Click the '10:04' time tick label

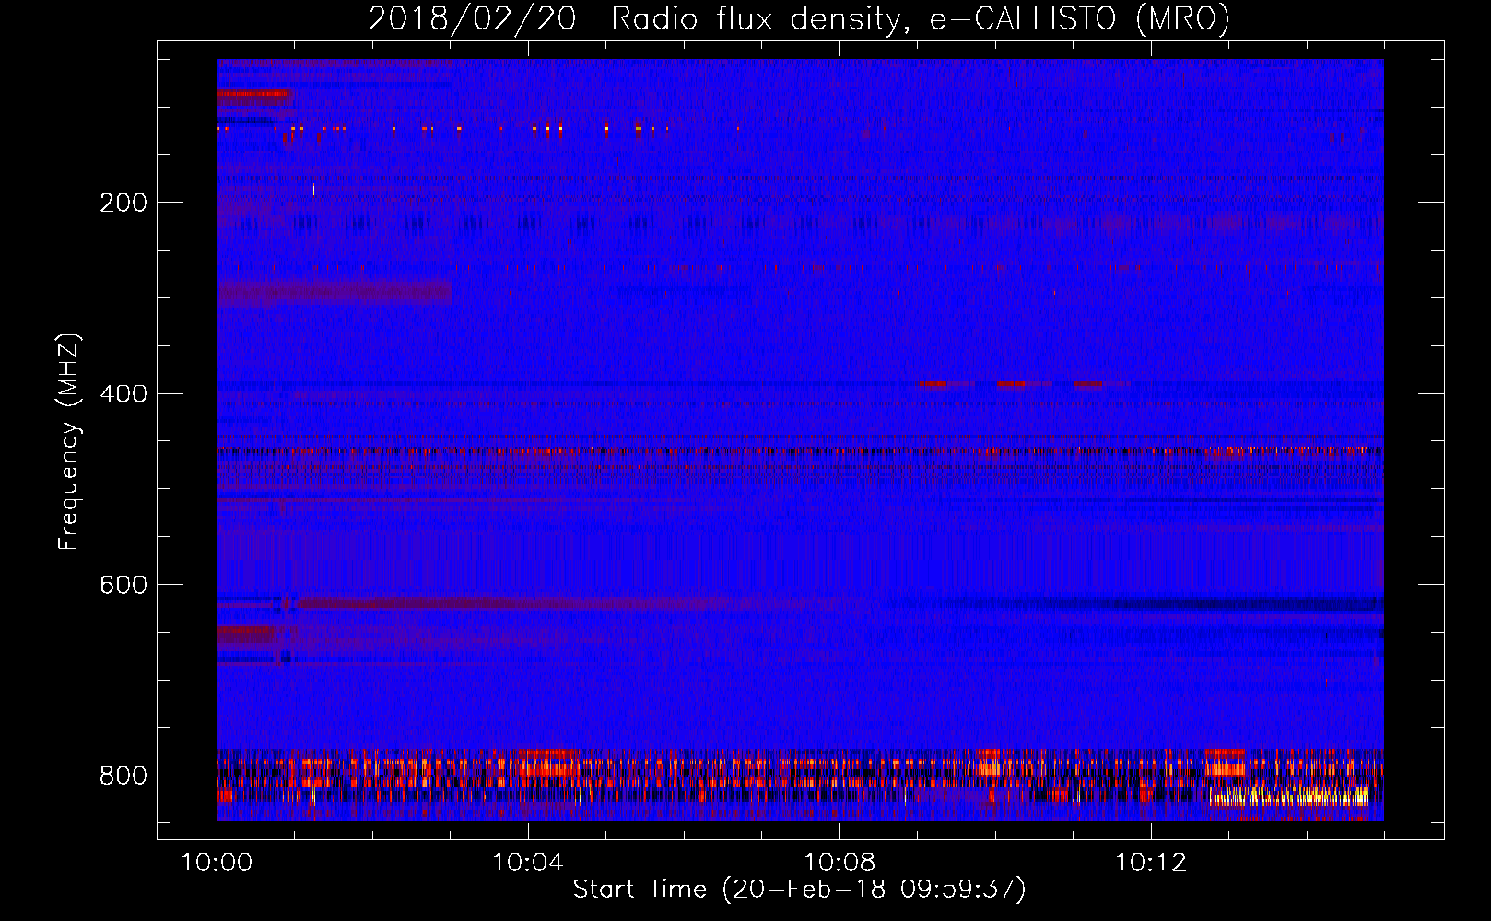coord(528,862)
